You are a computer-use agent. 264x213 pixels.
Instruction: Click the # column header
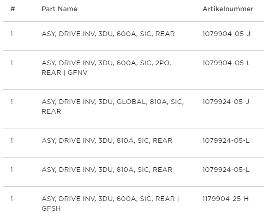[x=12, y=9]
